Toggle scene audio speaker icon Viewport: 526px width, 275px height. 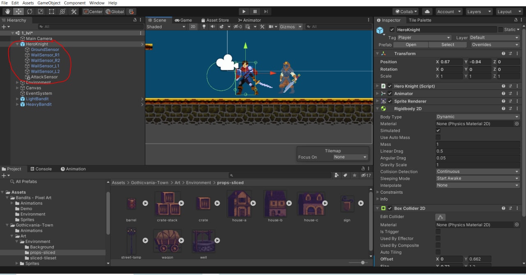[213, 27]
